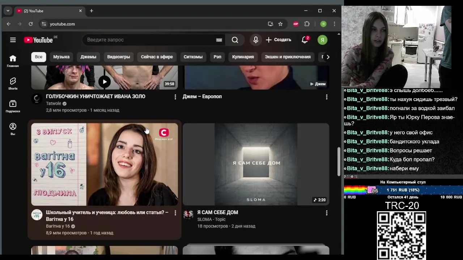Click the Tatwole channel avatar

click(x=37, y=99)
